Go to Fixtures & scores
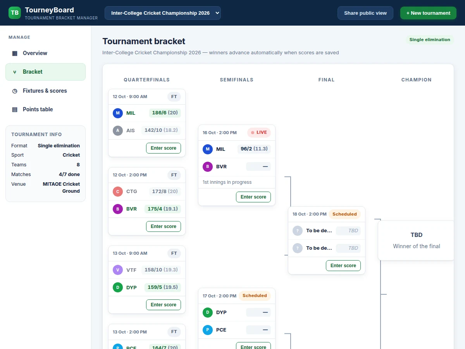This screenshot has width=465, height=349. tap(45, 91)
